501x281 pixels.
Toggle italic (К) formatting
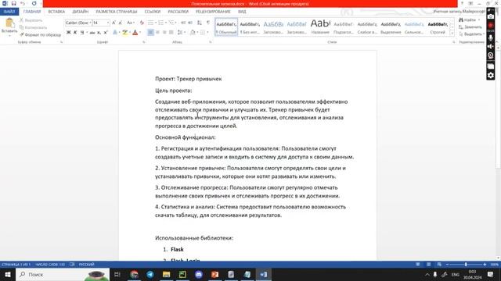[x=75, y=33]
